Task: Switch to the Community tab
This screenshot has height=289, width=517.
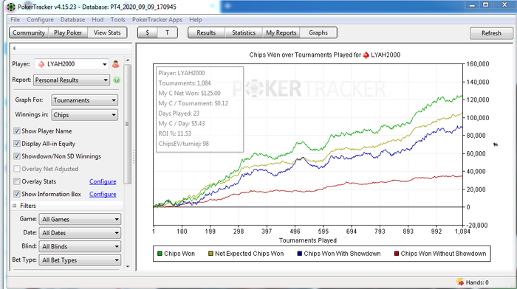Action: pyautogui.click(x=29, y=33)
